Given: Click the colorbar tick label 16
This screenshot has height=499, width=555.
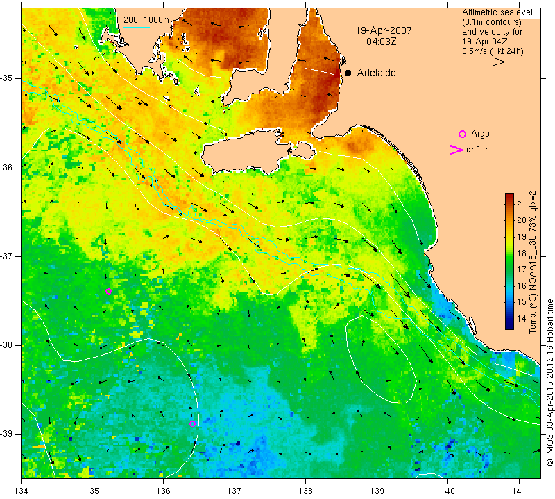Looking at the screenshot, I should pyautogui.click(x=522, y=286).
